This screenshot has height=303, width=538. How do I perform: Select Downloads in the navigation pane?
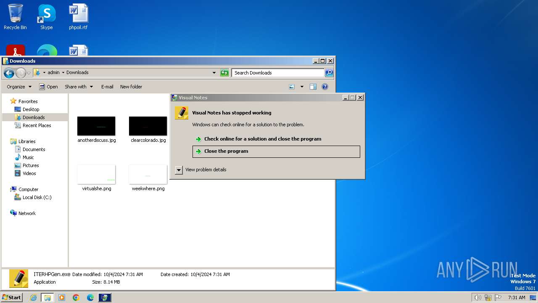pos(29,117)
